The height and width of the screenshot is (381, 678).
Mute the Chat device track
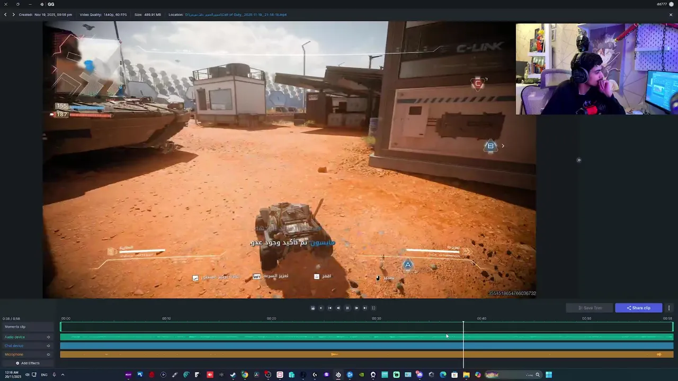tap(48, 346)
